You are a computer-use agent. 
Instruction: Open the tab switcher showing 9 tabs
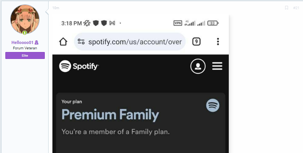[196, 42]
